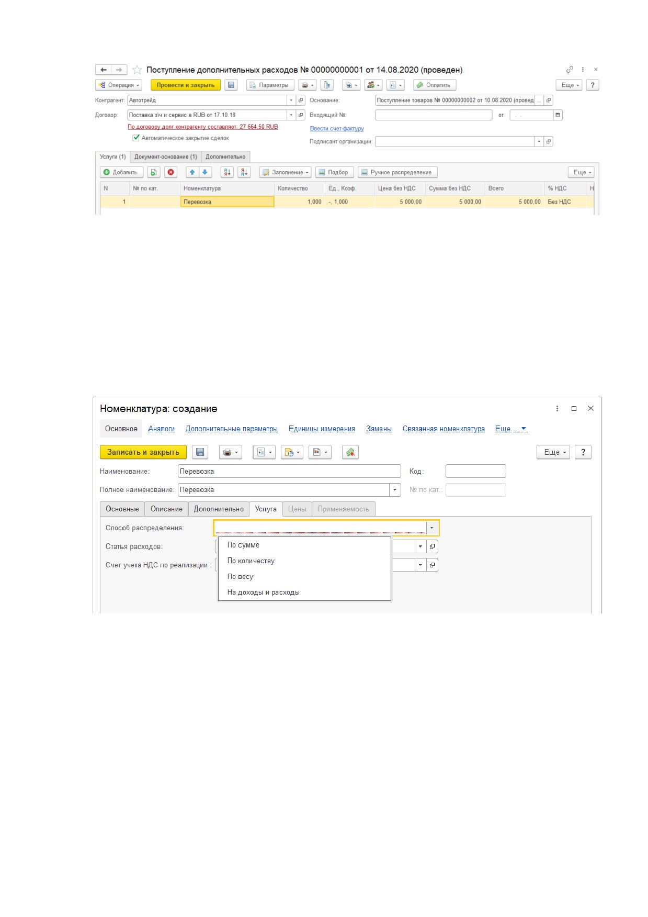The image size is (648, 917).
Task: Copy link via chain icon in the title bar
Action: click(570, 69)
